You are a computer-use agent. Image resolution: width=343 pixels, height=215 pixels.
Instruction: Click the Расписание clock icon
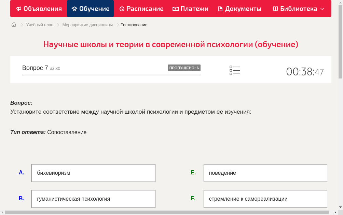(x=121, y=9)
